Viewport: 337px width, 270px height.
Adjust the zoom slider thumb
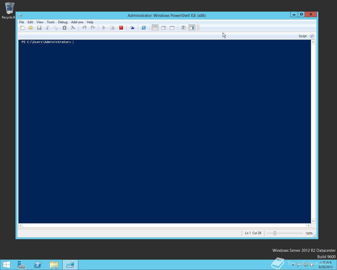[x=275, y=233]
